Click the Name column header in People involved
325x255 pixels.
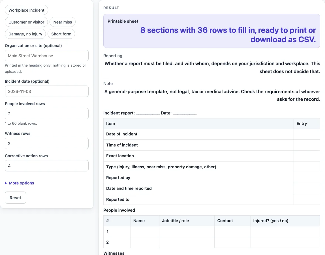point(145,221)
